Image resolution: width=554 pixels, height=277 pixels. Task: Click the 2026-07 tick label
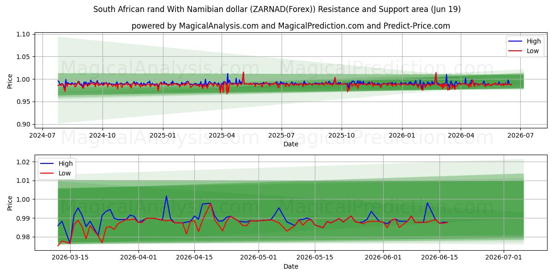tap(520, 135)
